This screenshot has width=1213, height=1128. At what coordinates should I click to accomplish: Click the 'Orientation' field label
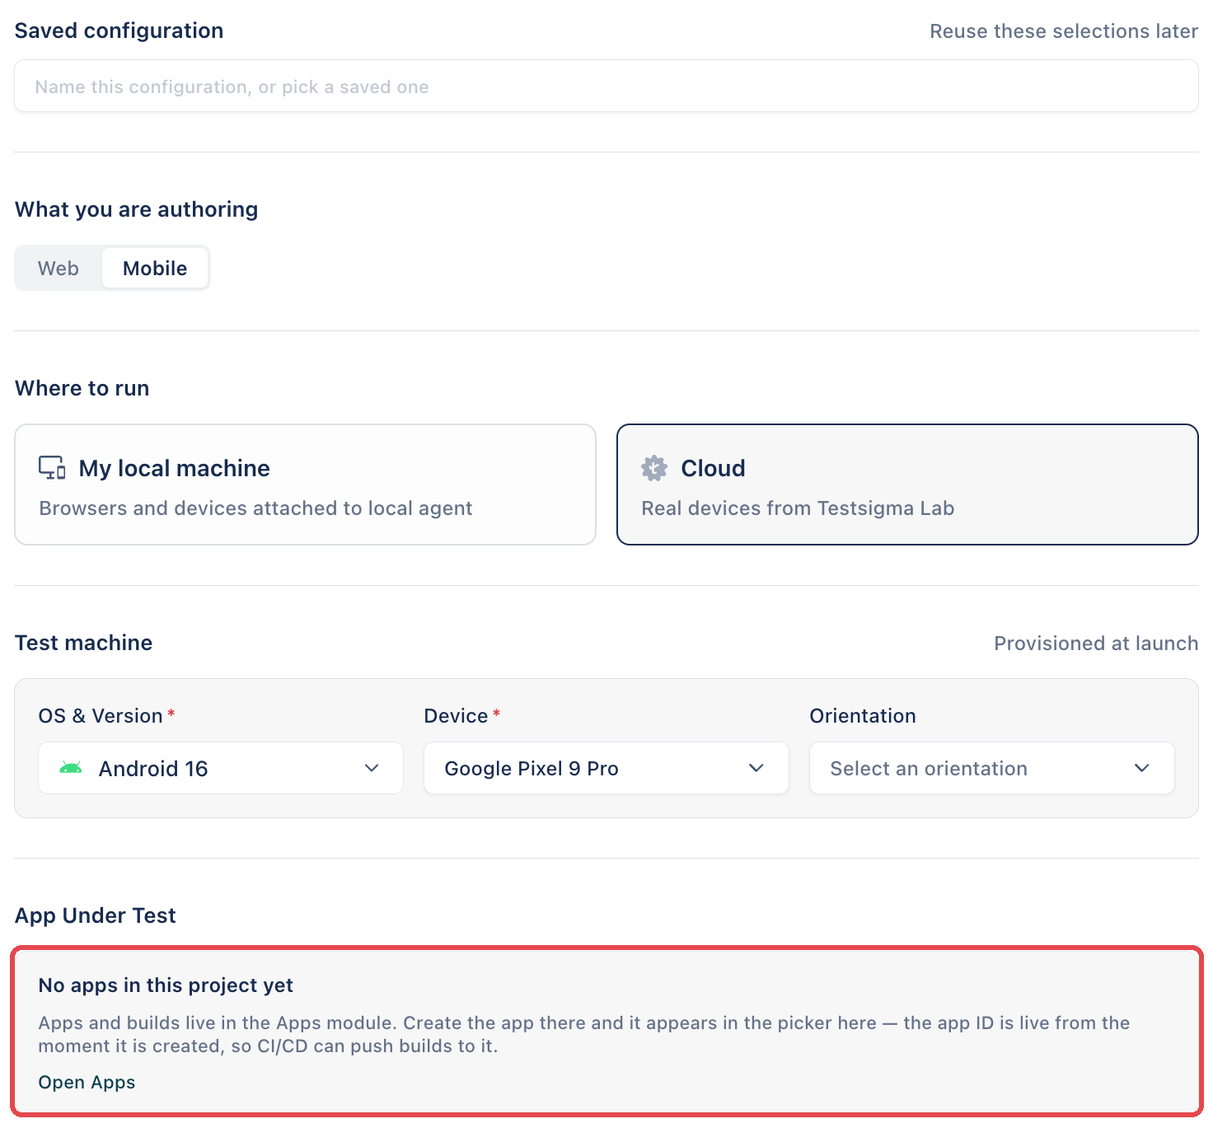863,716
